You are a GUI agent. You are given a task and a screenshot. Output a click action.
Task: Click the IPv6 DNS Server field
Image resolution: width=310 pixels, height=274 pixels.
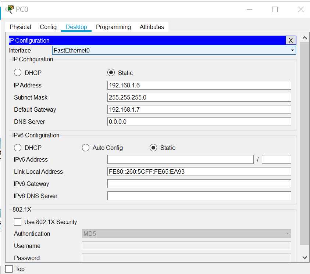(199, 196)
